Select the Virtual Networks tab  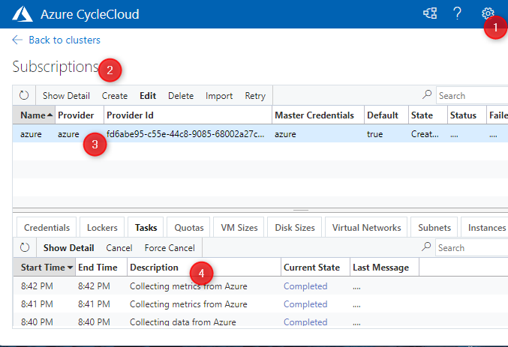click(x=366, y=228)
